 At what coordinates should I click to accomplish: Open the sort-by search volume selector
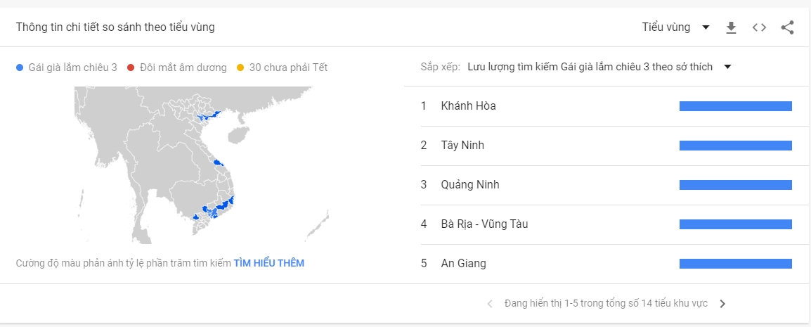coord(590,67)
